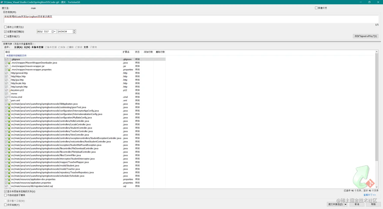Screen dimensions: 383x209
Task: Click the Java icon of Scheduler.java
Action: pyautogui.click(x=9, y=176)
